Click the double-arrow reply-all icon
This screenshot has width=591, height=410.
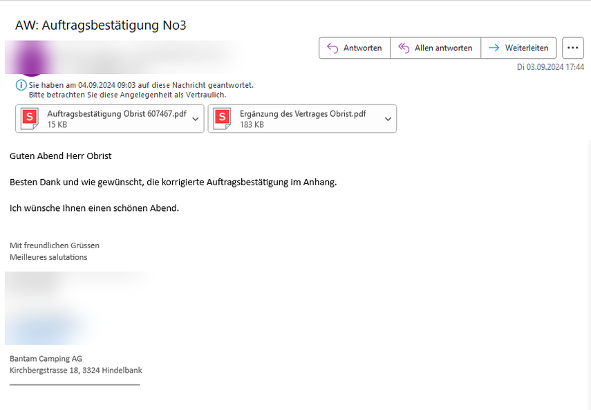click(x=404, y=48)
